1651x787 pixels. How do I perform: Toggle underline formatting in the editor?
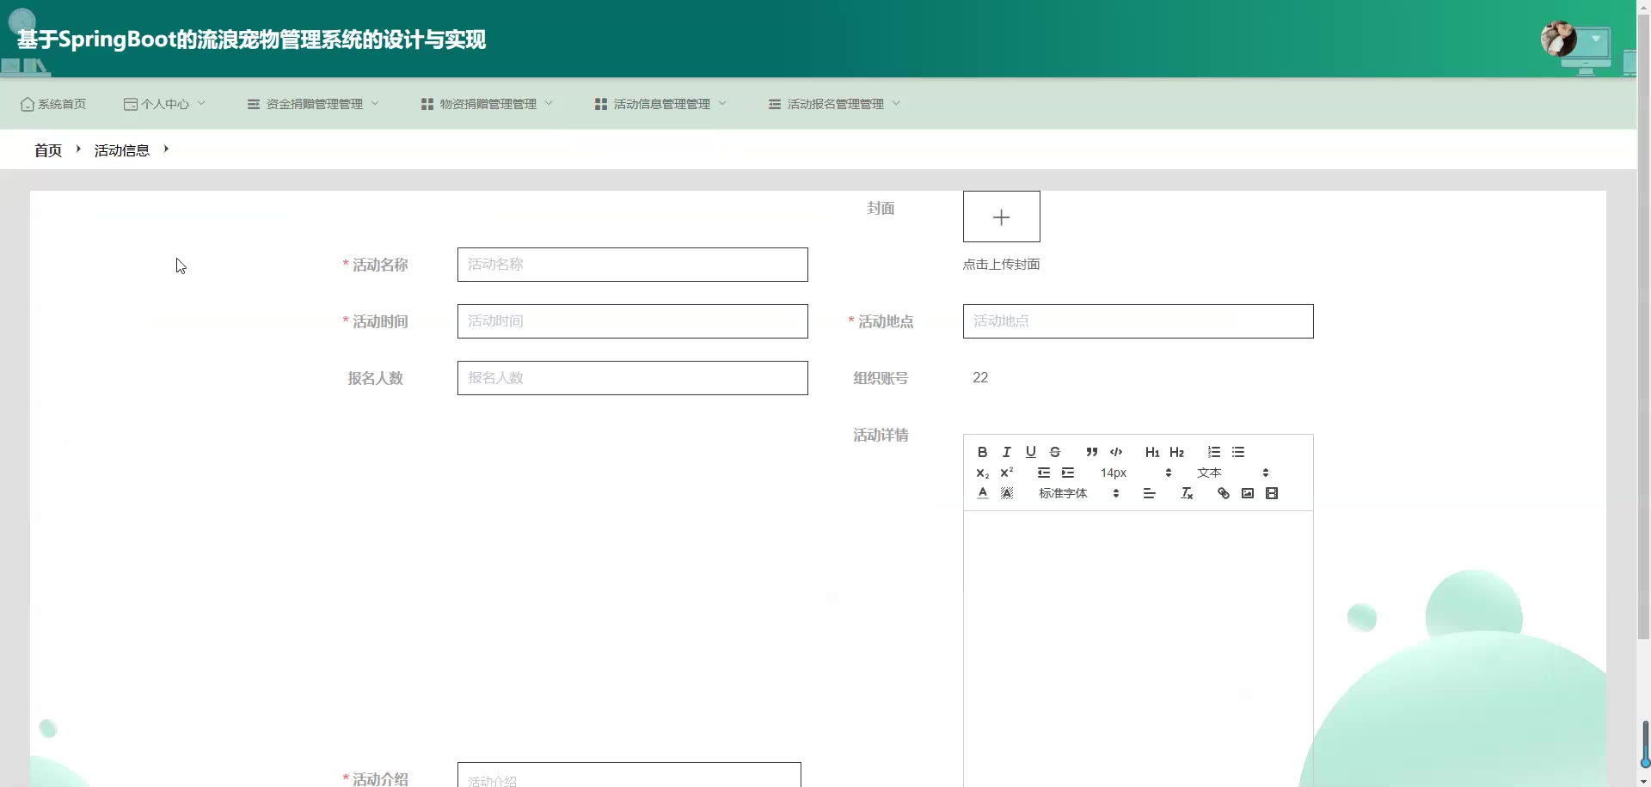[1030, 452]
